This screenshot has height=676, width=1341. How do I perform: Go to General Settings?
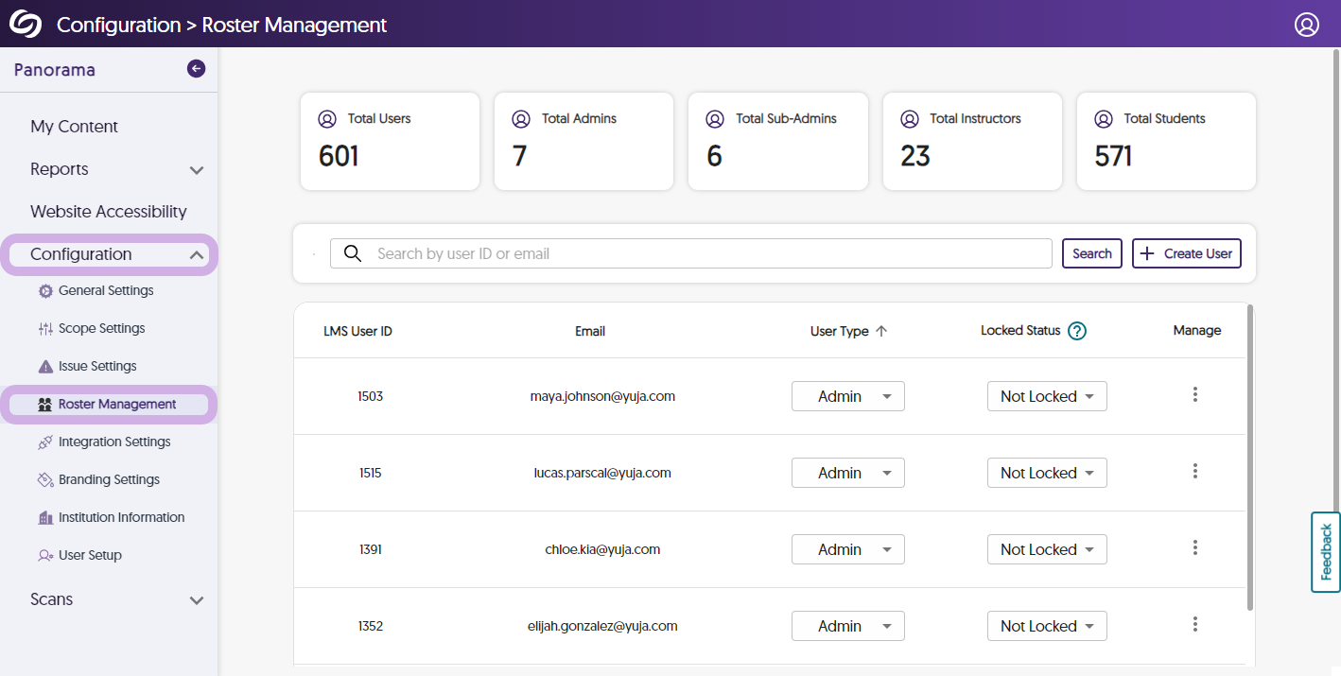tap(105, 290)
